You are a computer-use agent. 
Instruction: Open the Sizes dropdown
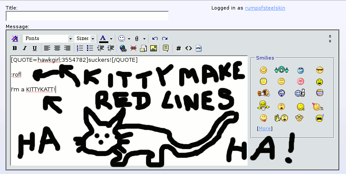click(x=85, y=38)
